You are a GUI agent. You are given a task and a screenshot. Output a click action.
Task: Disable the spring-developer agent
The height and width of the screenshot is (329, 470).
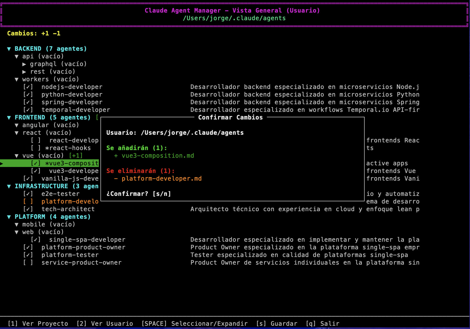point(28,102)
